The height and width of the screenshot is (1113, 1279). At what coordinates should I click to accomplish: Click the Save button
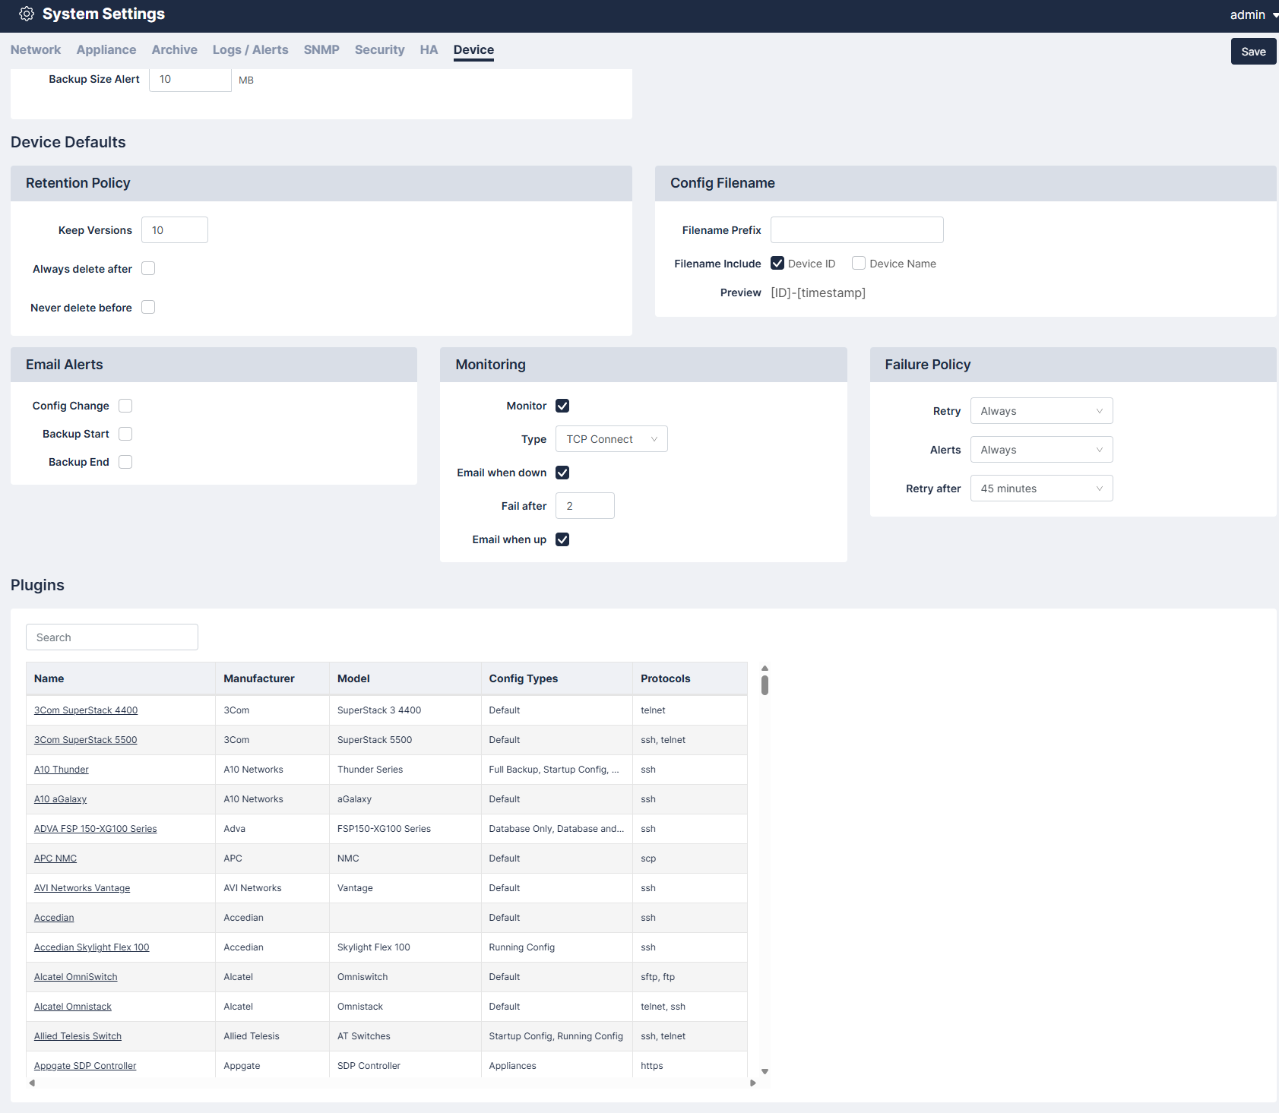tap(1252, 52)
